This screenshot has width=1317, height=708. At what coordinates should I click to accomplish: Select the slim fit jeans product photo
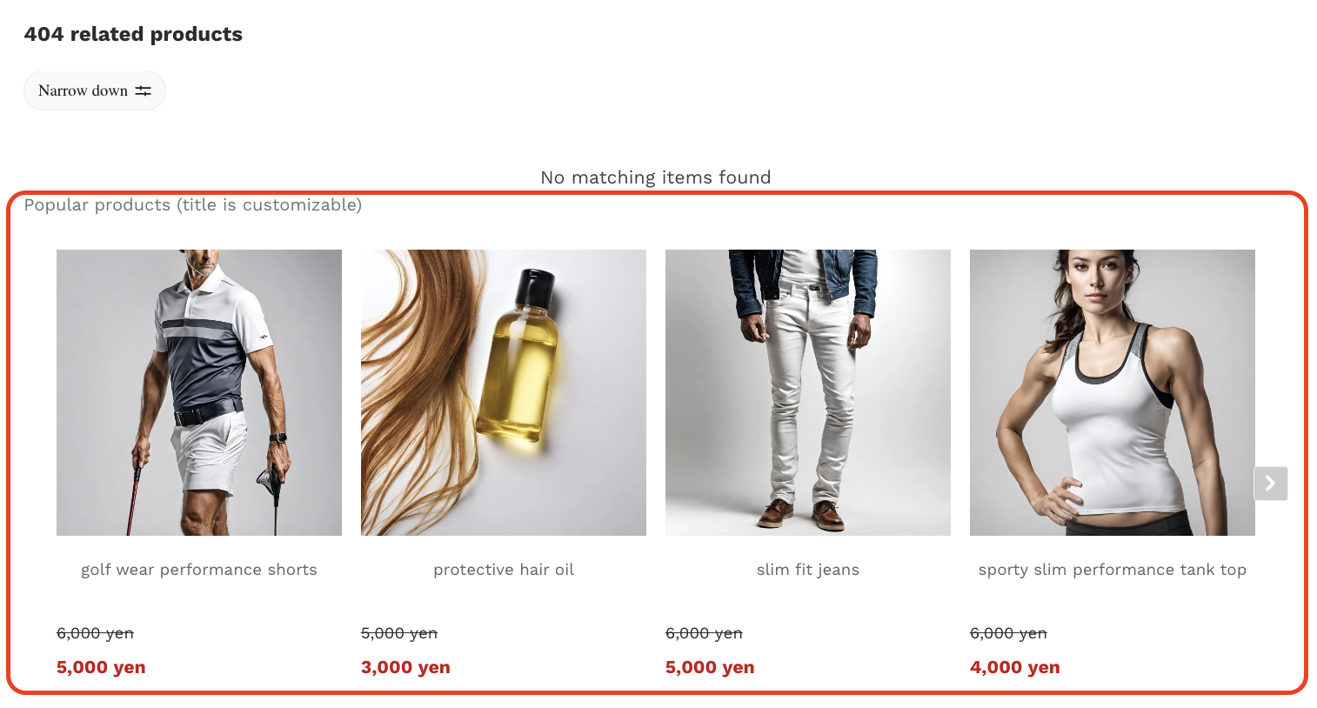tap(808, 392)
